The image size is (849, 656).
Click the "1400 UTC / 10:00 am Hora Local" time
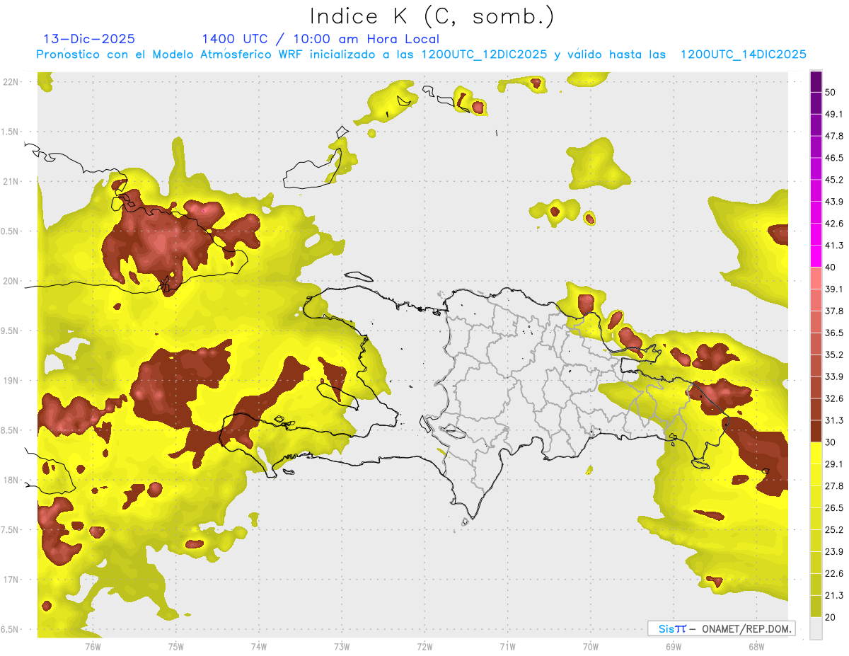[x=320, y=39]
